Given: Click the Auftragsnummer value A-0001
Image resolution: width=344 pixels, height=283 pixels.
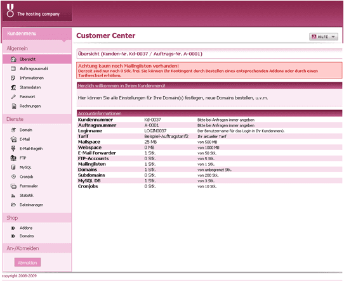Looking at the screenshot, I should coord(152,125).
